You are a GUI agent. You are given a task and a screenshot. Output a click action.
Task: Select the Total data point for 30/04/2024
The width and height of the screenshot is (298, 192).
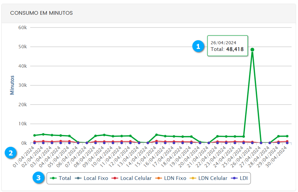click(x=287, y=136)
